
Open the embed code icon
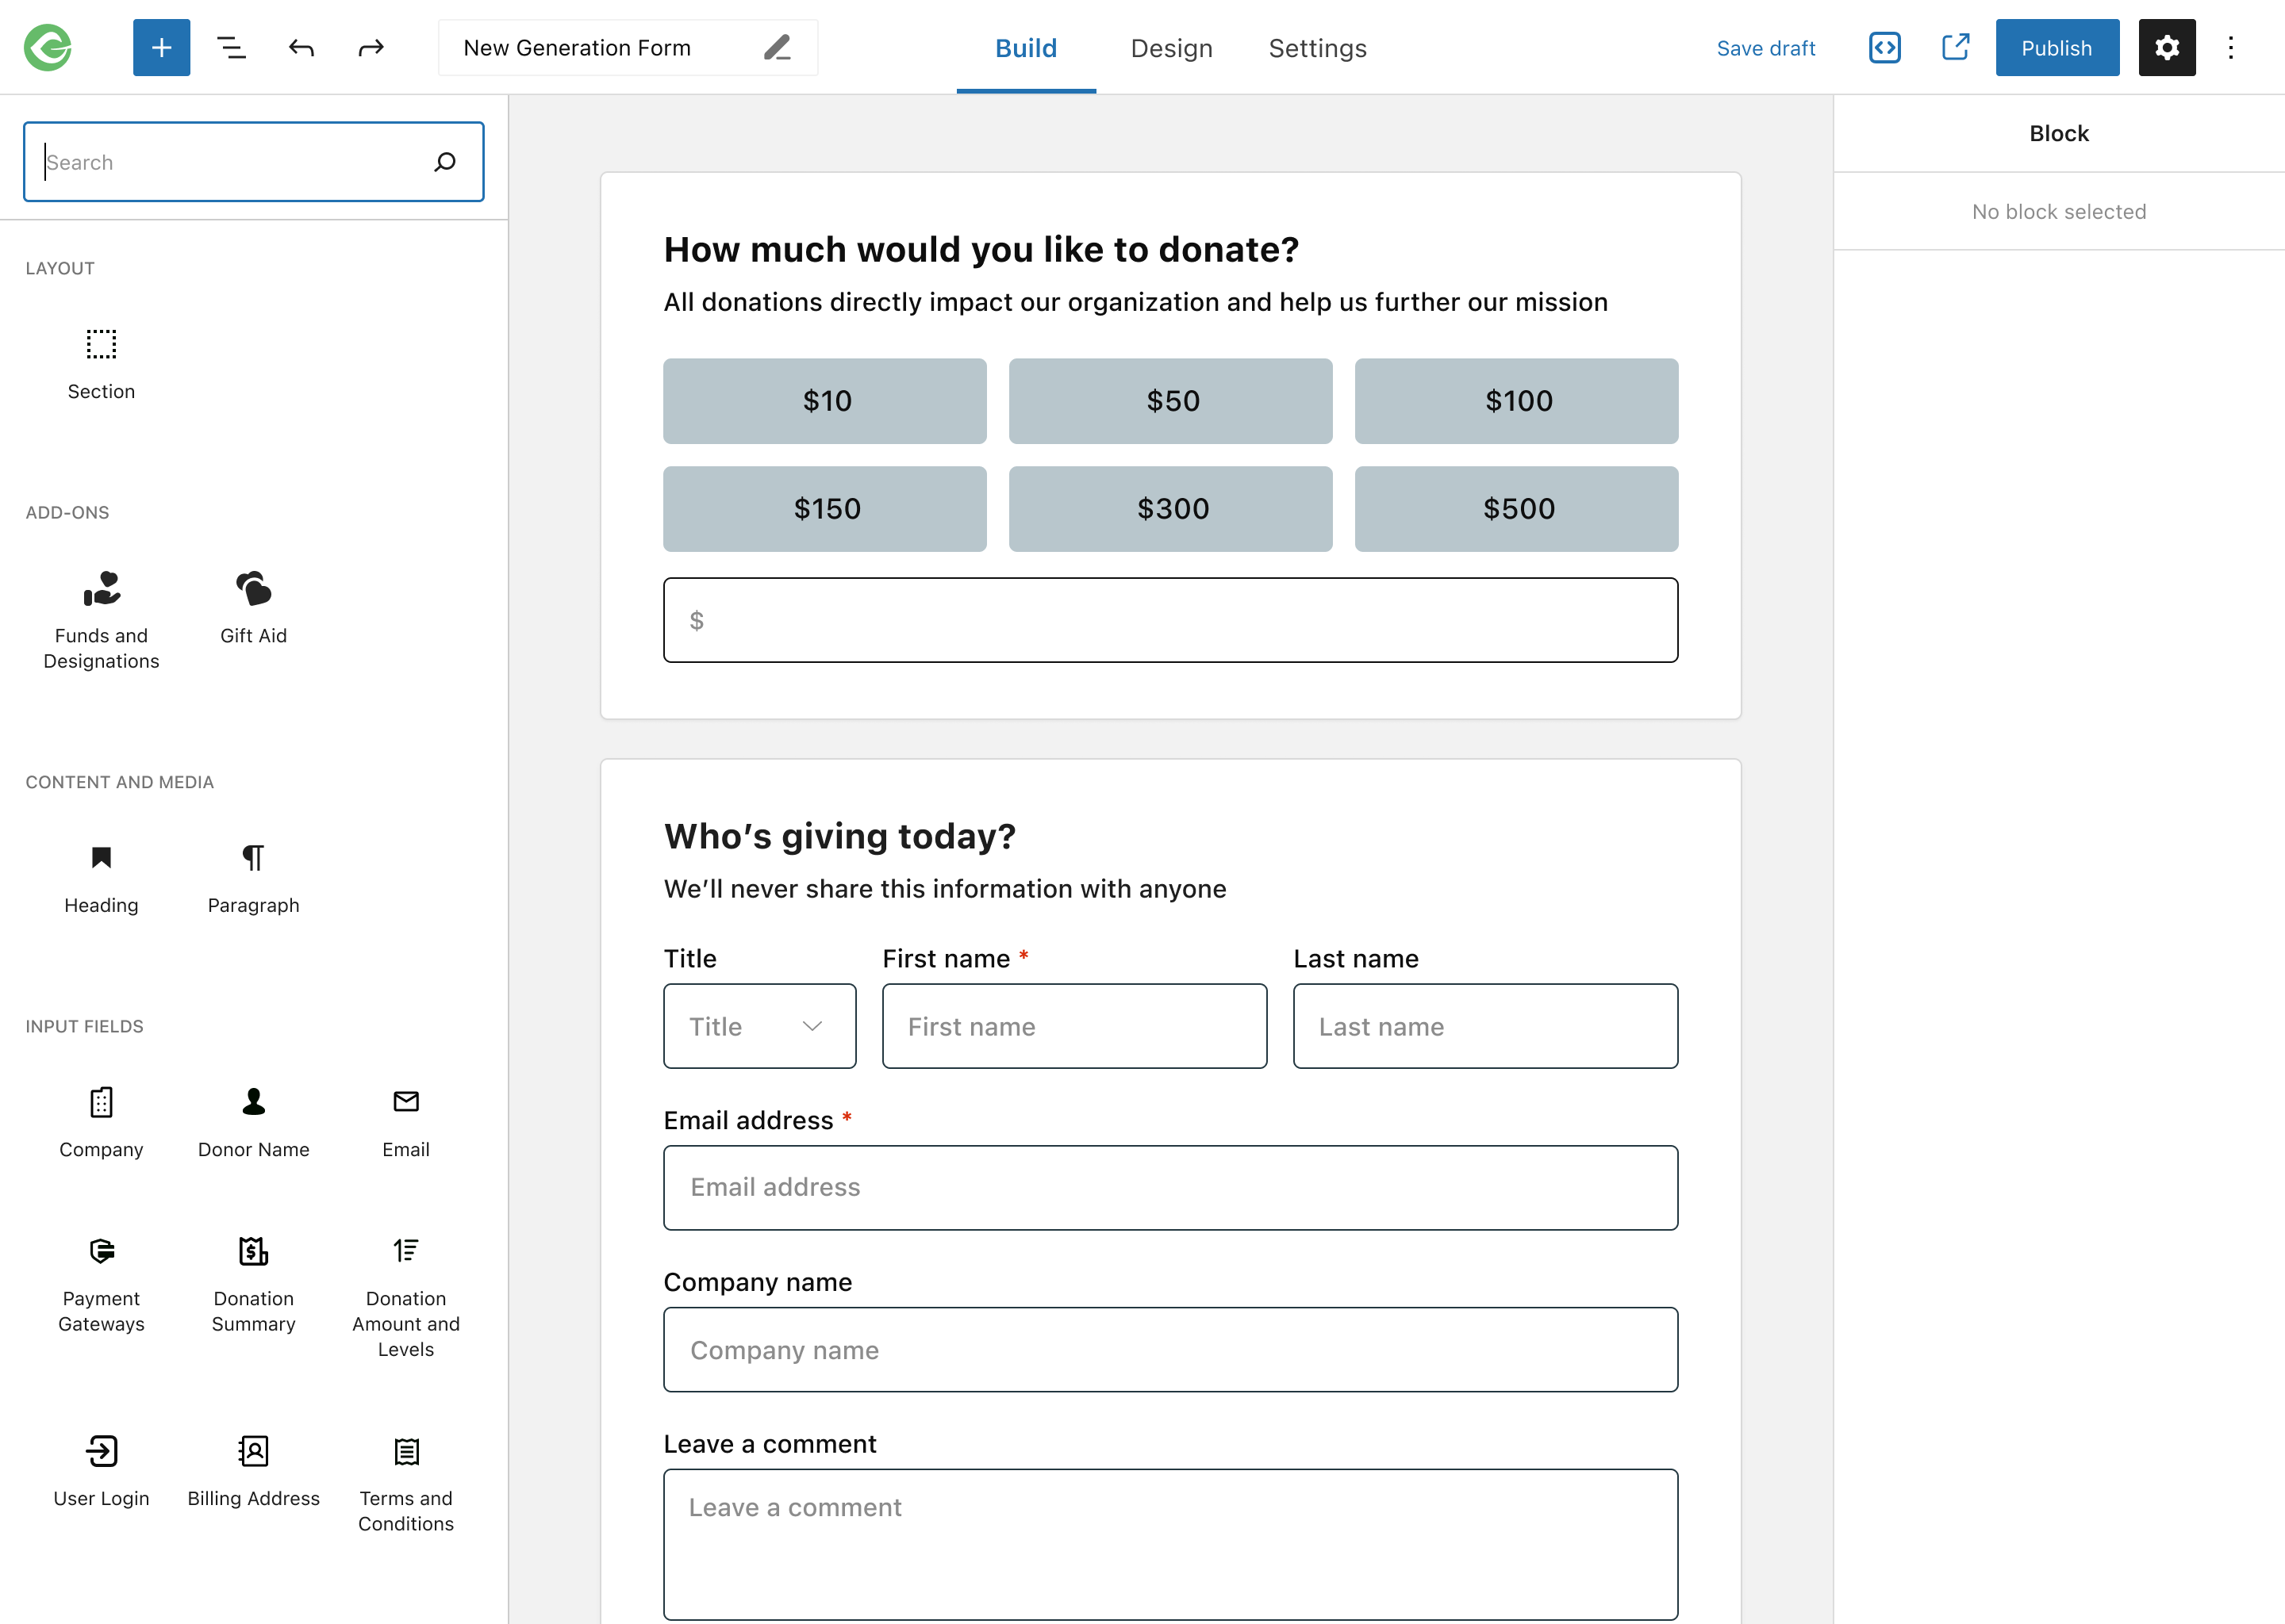[x=1884, y=47]
